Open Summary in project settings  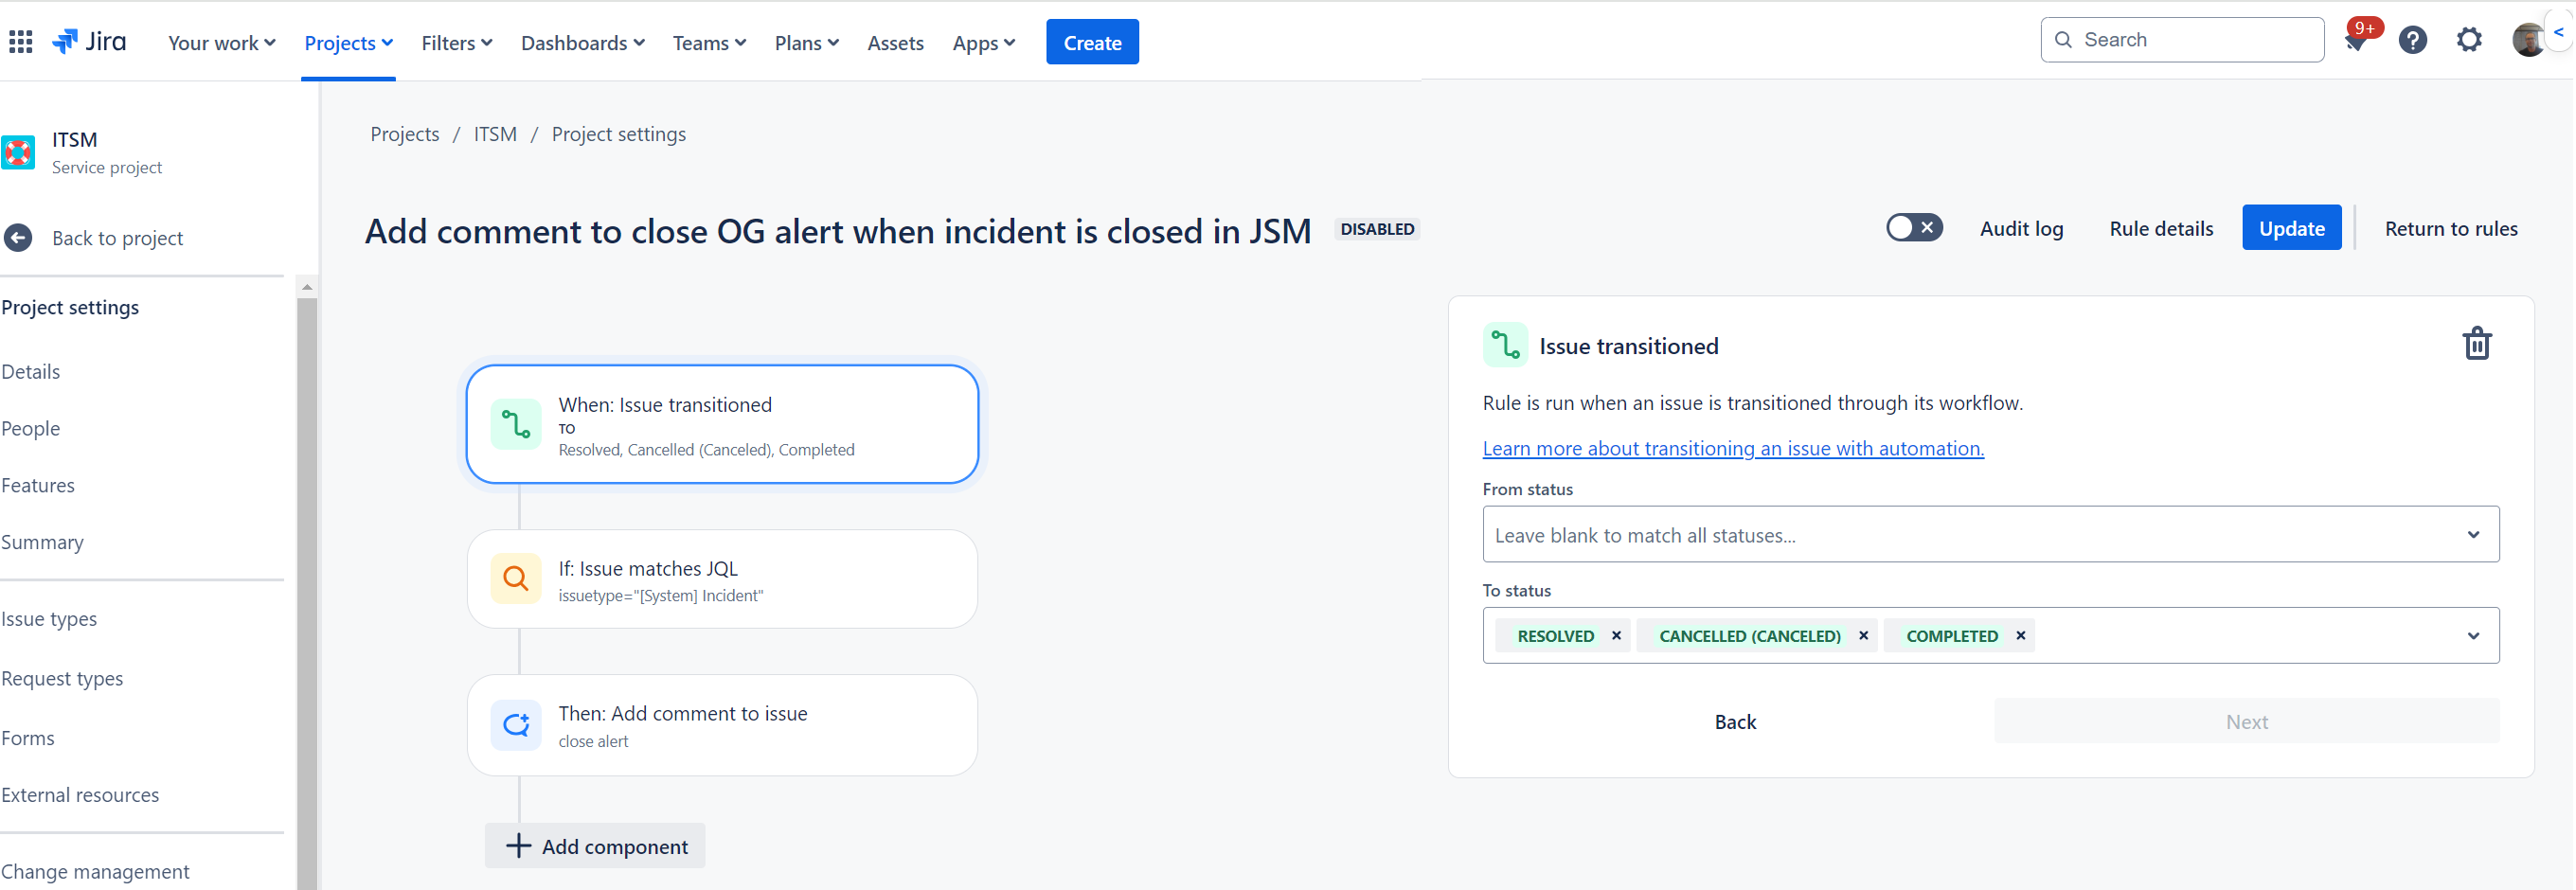tap(42, 542)
